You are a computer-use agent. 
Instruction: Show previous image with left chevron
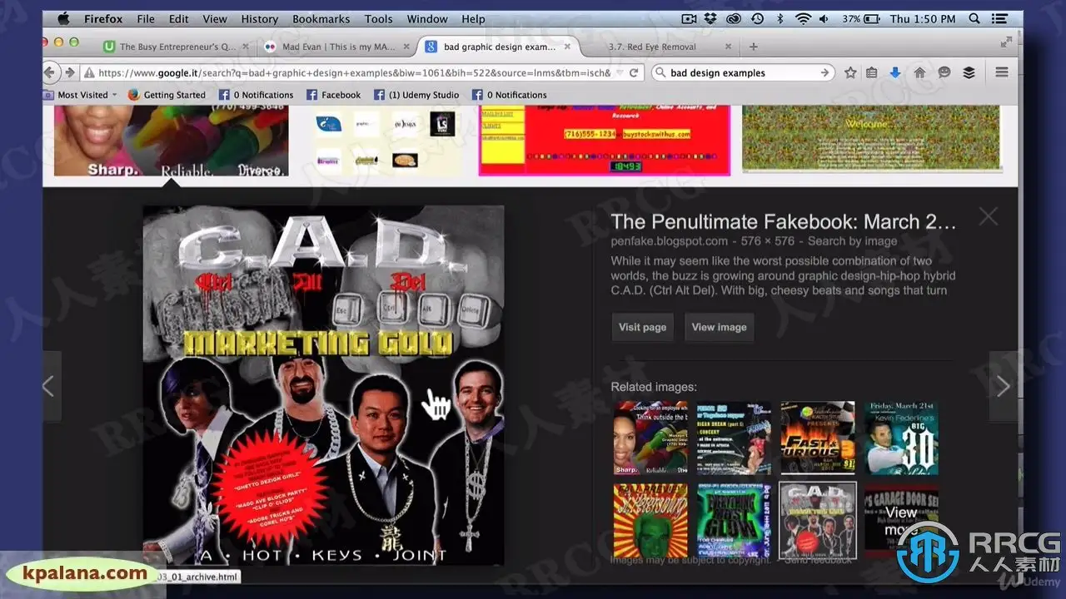[48, 386]
